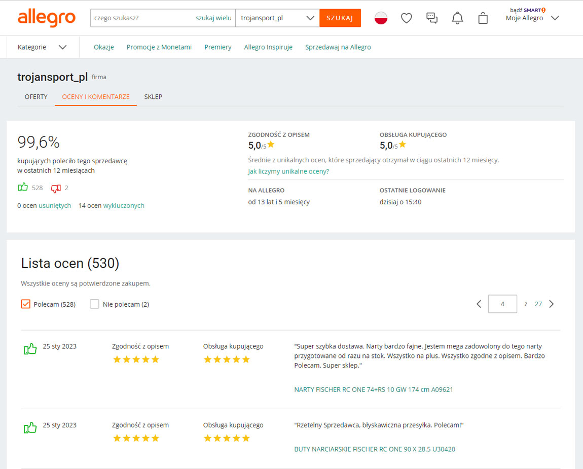Switch to the SKLEP tab
583x469 pixels.
(x=153, y=97)
